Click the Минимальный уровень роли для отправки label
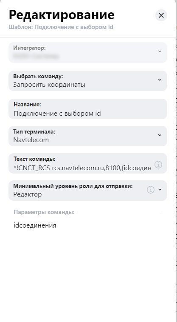 pos(73,186)
